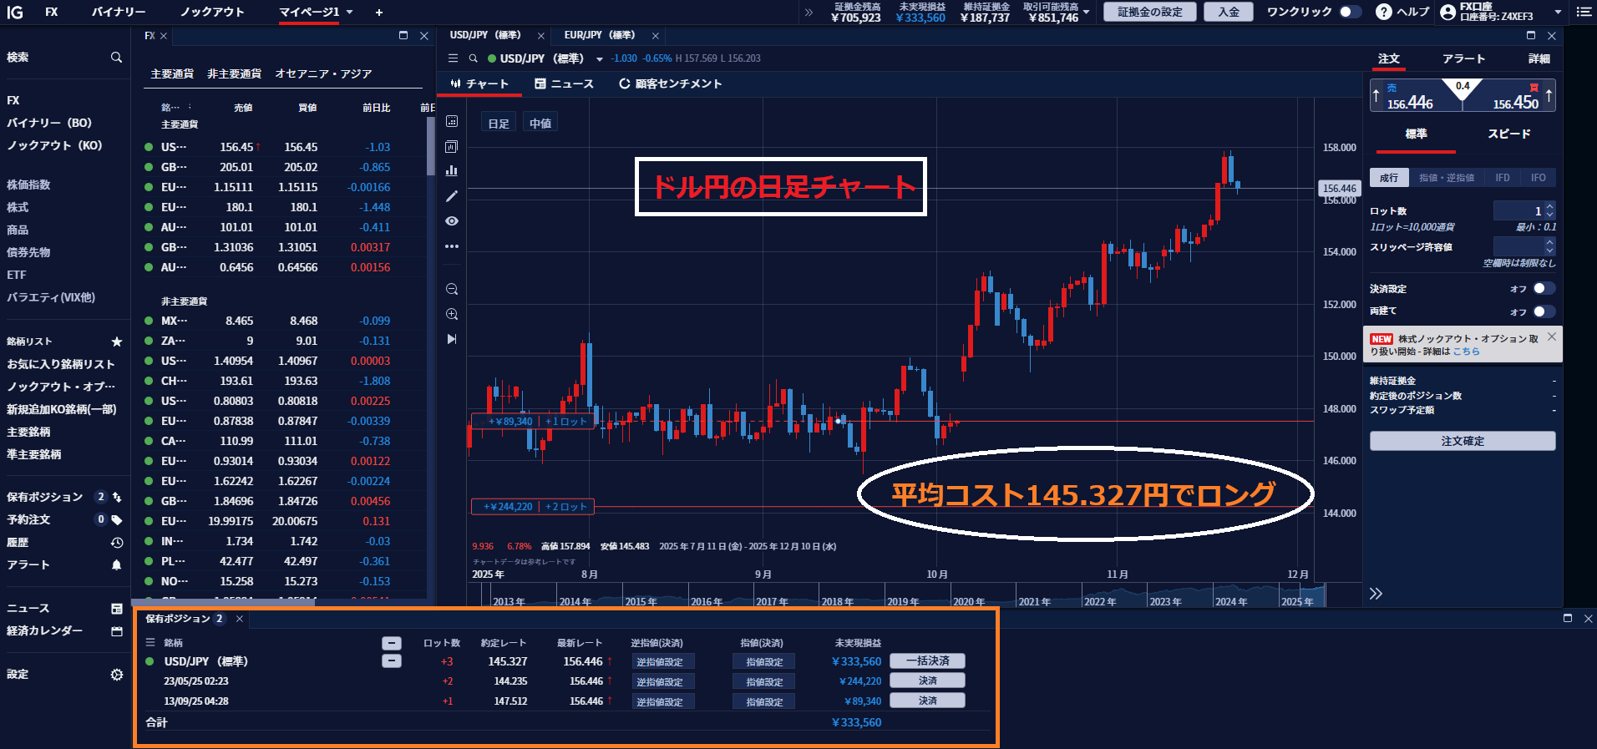Click the 注文確定 order confirm button
This screenshot has width=1597, height=749.
(x=1462, y=441)
